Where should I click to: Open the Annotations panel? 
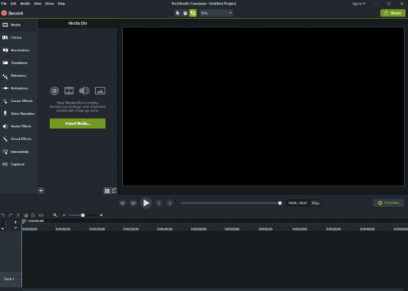coord(19,50)
